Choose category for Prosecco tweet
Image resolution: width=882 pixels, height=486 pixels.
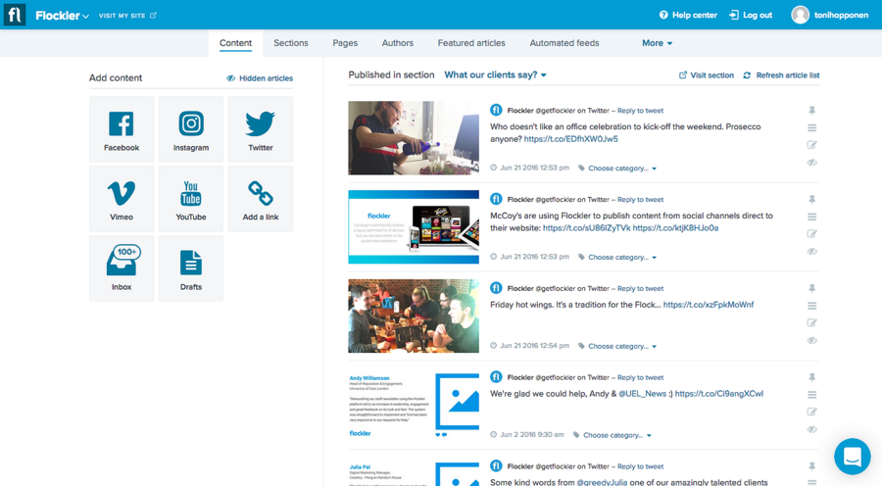tap(617, 169)
